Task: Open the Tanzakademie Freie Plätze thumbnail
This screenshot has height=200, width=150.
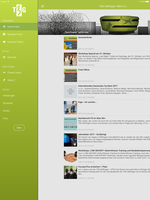Action: 70,75
